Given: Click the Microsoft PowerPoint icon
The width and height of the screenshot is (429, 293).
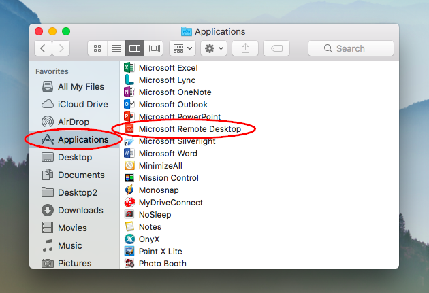Looking at the screenshot, I should [129, 116].
